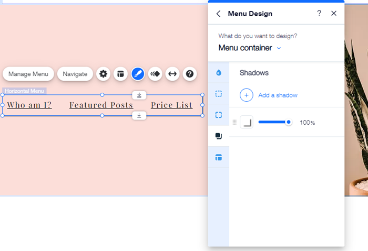
Task: Switch to corners tab
Action: pos(219,115)
